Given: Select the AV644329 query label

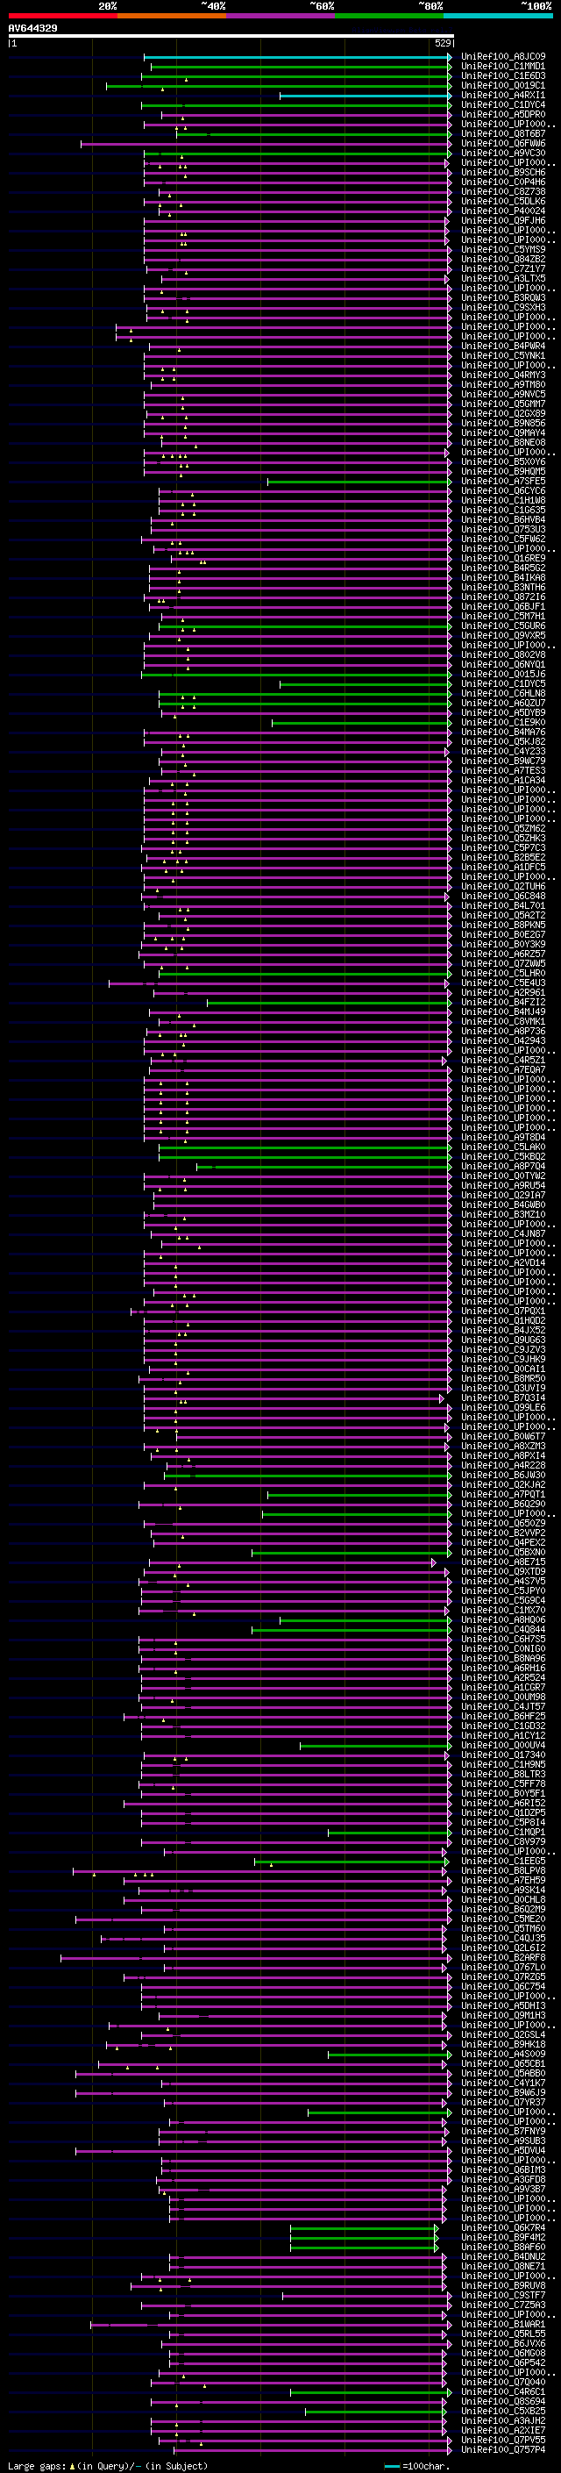Looking at the screenshot, I should (32, 28).
